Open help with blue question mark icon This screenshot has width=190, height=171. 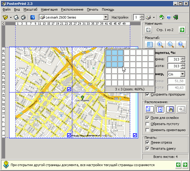coord(169,17)
